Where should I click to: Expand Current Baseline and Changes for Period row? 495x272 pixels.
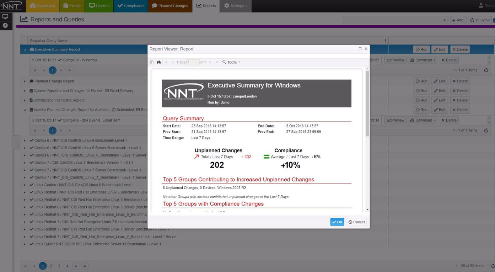(x=25, y=91)
